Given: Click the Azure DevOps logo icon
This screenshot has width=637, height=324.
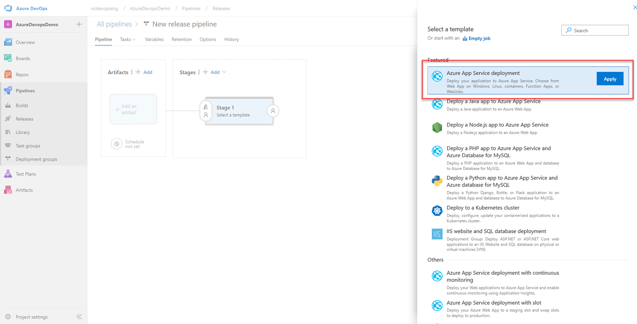Looking at the screenshot, I should (x=8, y=8).
